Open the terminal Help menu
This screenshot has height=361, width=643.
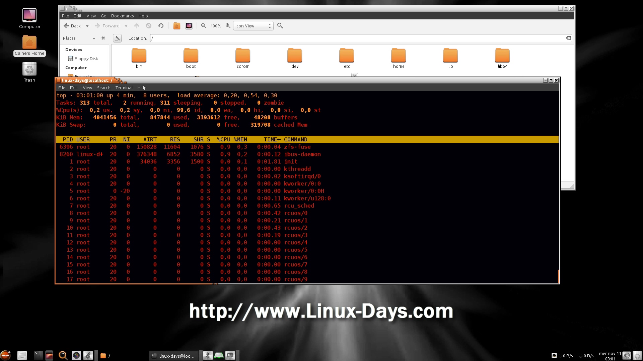pos(142,88)
